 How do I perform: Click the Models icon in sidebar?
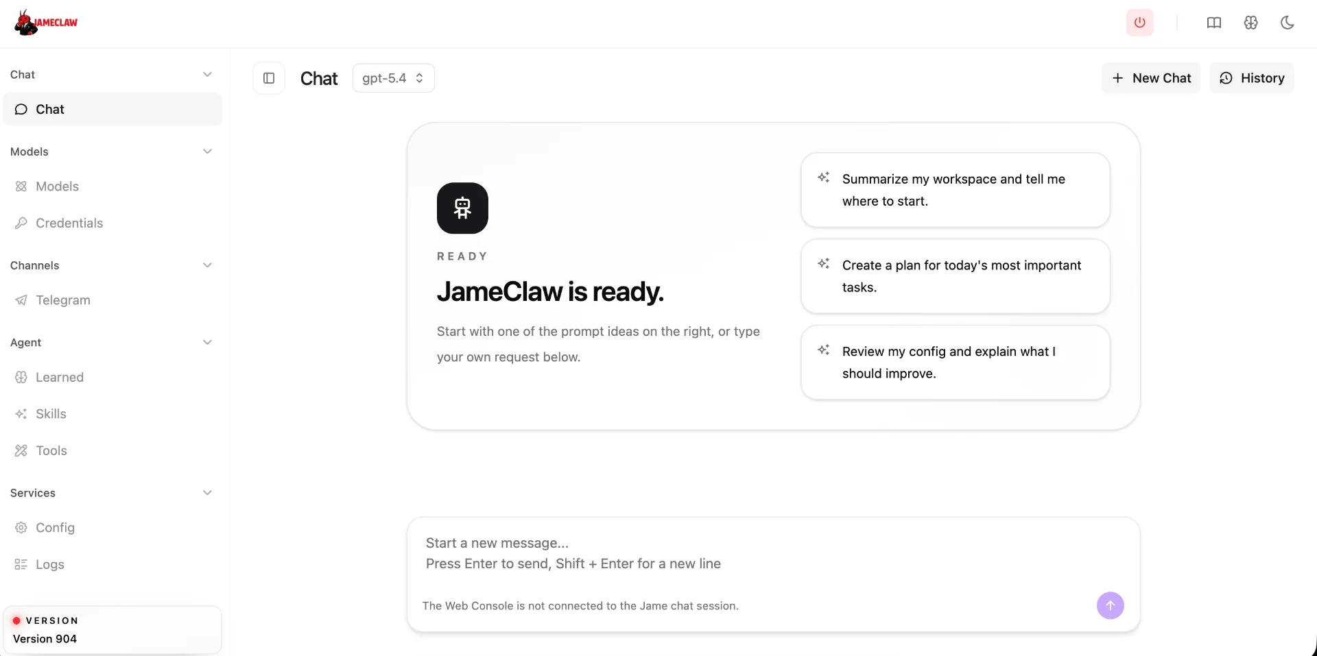21,186
